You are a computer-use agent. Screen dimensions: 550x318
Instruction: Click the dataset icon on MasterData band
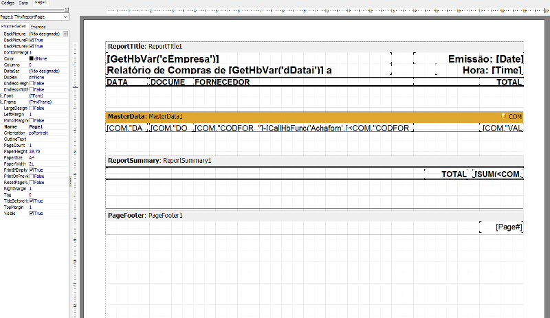pos(504,117)
